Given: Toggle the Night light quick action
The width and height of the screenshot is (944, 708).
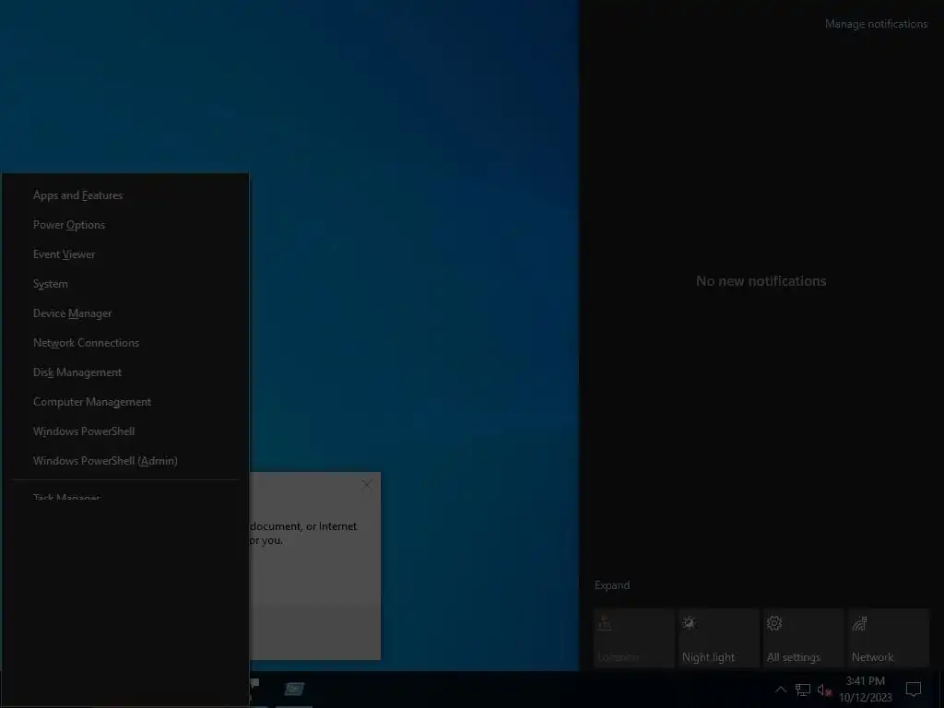Looking at the screenshot, I should pyautogui.click(x=718, y=638).
